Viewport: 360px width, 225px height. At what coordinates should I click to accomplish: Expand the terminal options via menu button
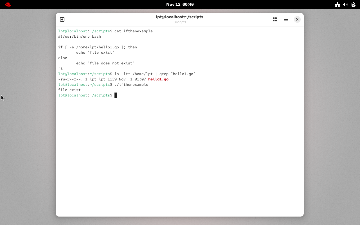pyautogui.click(x=286, y=19)
